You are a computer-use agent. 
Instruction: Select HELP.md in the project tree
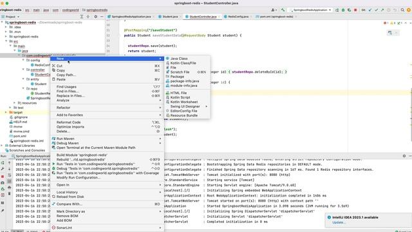[x=20, y=122]
